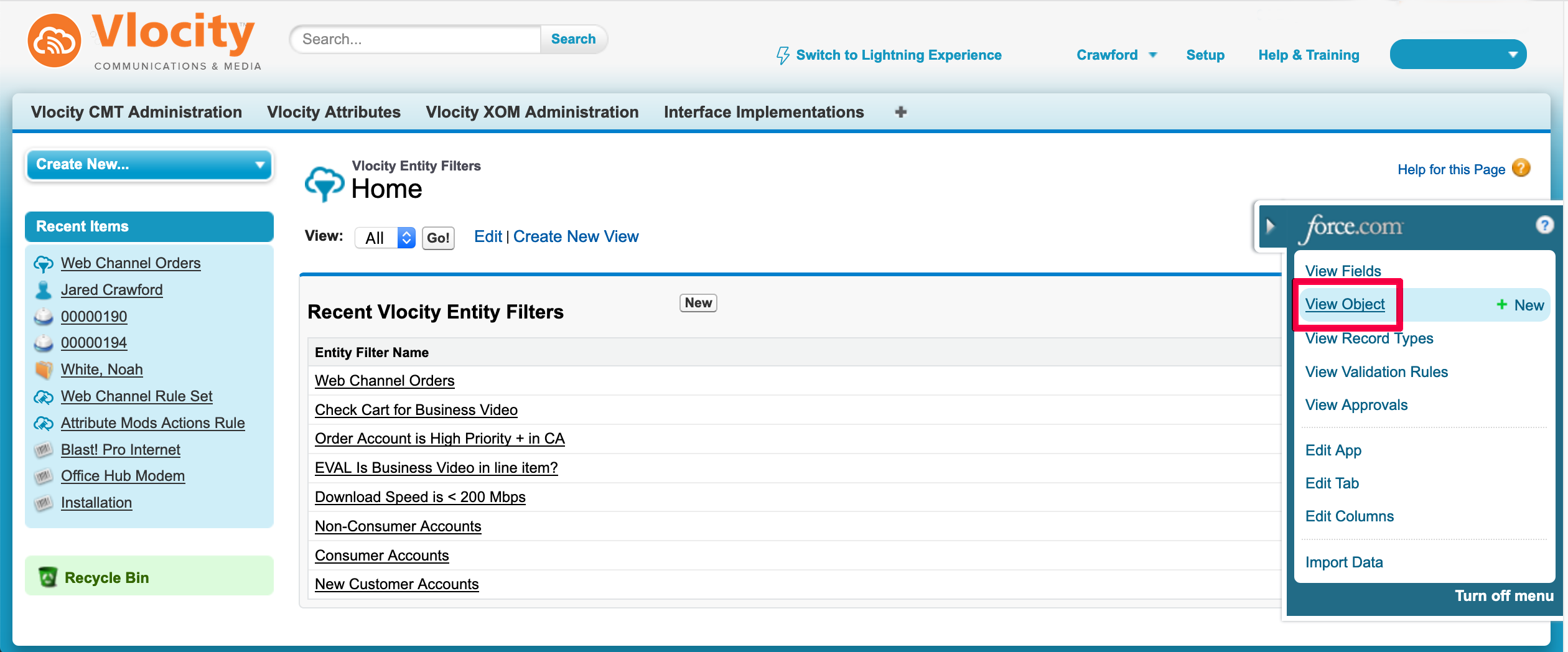The image size is (1568, 652).
Task: Go to Interface Implementations tab
Action: point(763,112)
